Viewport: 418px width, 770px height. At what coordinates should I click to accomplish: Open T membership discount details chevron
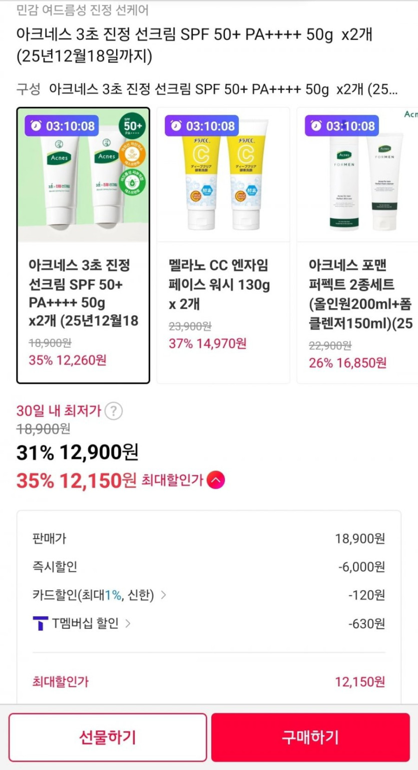pos(128,624)
